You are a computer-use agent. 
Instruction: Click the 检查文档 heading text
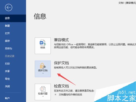[x=61, y=86]
